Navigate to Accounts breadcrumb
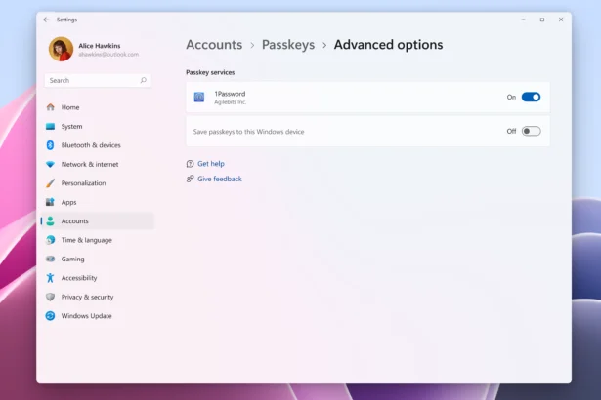Screen dimensions: 601x400 point(214,45)
